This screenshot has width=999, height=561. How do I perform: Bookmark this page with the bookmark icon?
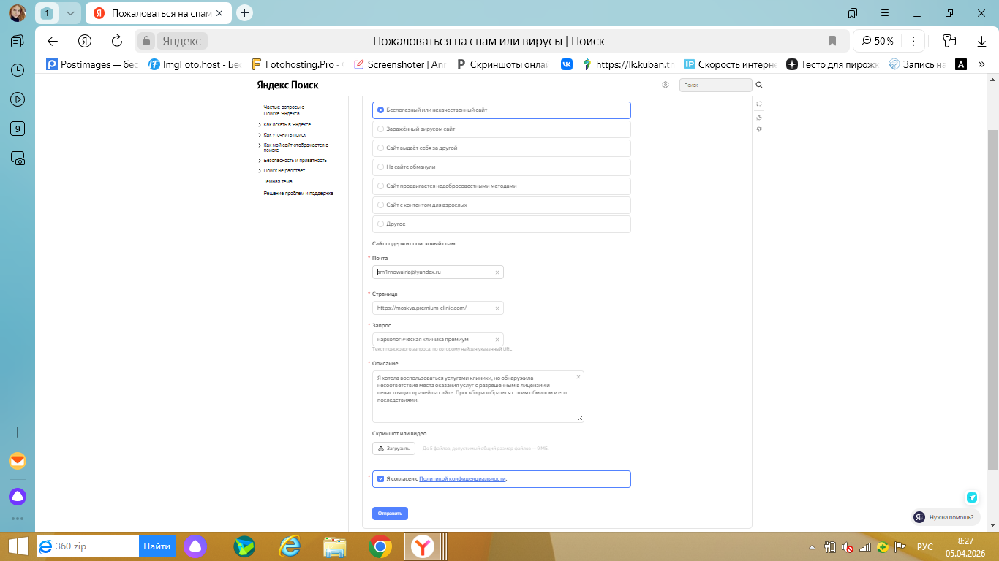pos(832,41)
